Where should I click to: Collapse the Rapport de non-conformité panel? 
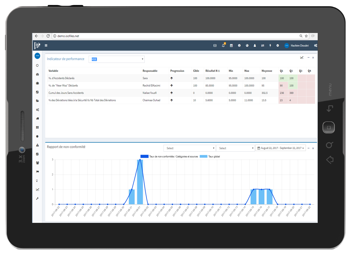click(x=309, y=148)
